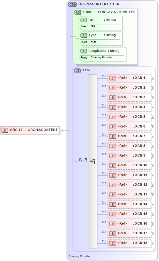
Task: Expand the XCN.11 element
Action: [153, 175]
